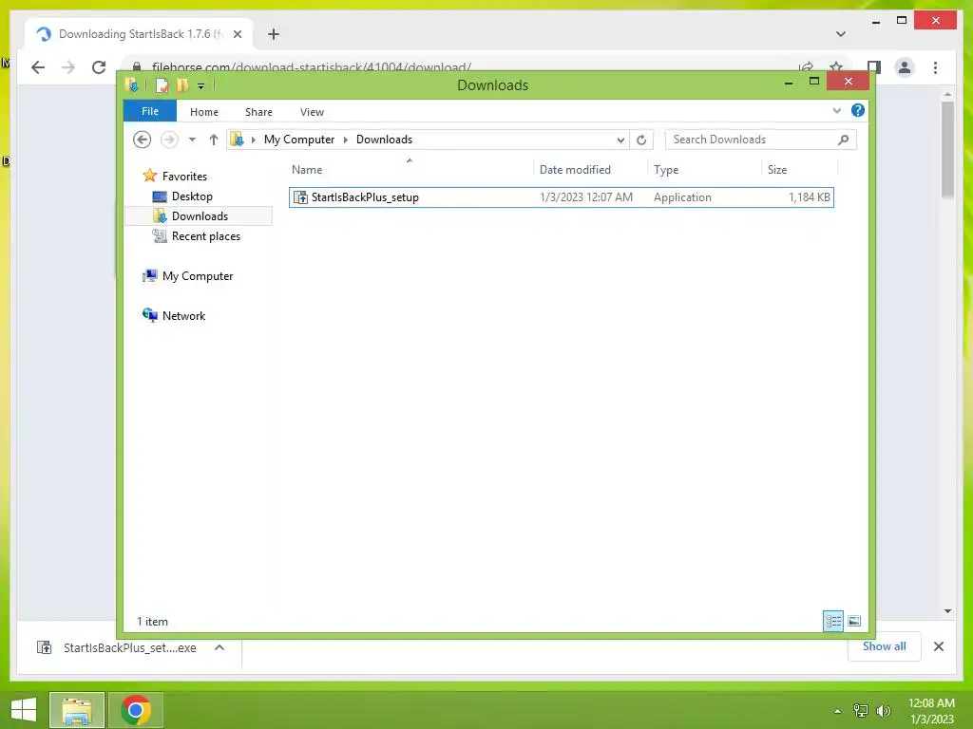Screen dimensions: 973x729
Task: Click network icon in system tray
Action: (x=860, y=710)
